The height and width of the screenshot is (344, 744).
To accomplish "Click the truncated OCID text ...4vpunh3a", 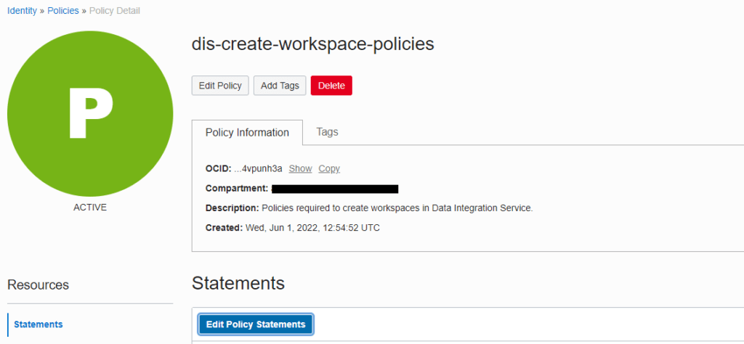I will pyautogui.click(x=258, y=168).
